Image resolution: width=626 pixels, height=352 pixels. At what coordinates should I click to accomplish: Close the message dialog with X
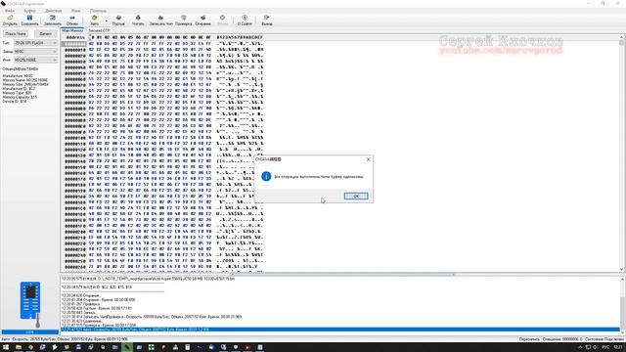pyautogui.click(x=368, y=159)
